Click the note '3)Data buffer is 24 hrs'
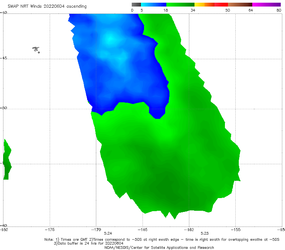Image resolution: width=285 pixels, height=250 pixels. [x=89, y=243]
